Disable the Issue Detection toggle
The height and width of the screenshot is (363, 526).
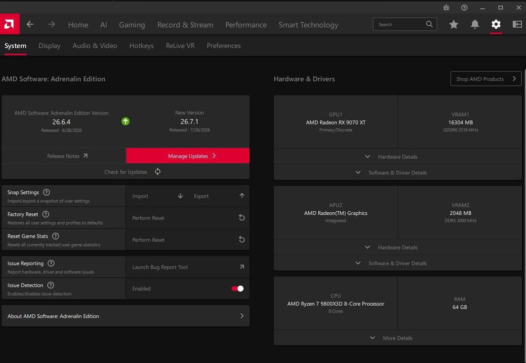[238, 288]
